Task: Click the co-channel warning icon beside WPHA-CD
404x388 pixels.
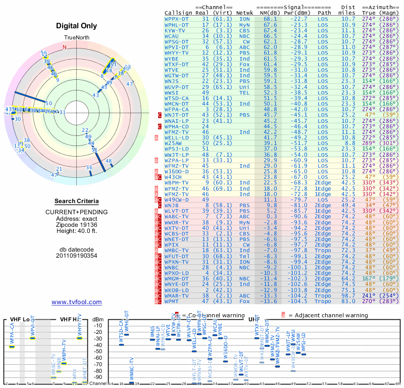Action: pos(160,126)
